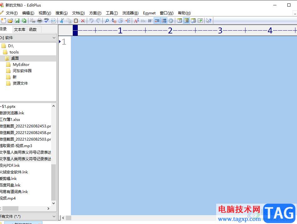Click the Full Screen toolbar icon

click(200, 21)
